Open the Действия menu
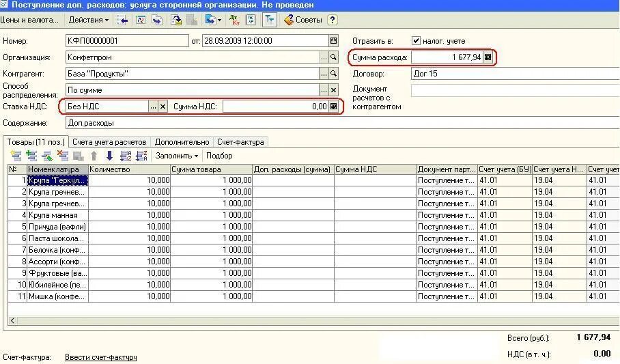This screenshot has height=364, width=620. coord(88,20)
